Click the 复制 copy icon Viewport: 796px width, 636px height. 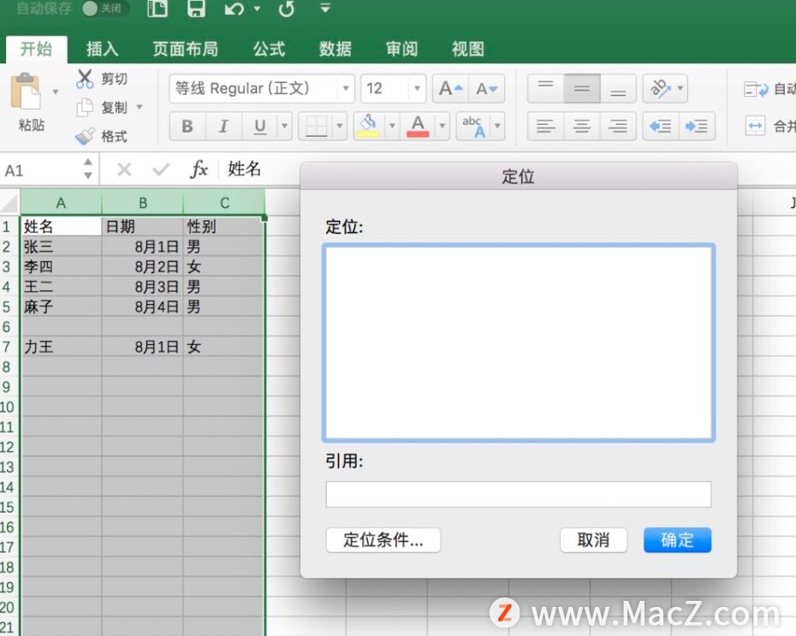pos(85,107)
